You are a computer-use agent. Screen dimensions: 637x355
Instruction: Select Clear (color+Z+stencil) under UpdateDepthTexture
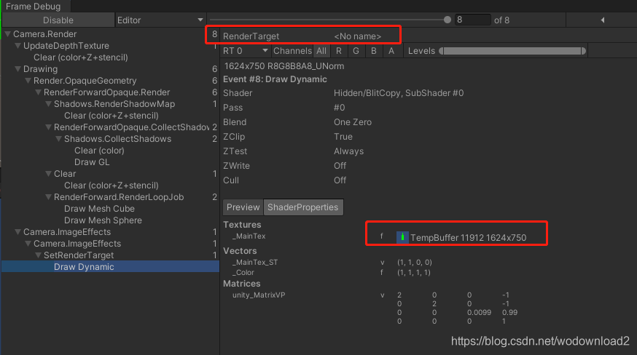tap(81, 57)
